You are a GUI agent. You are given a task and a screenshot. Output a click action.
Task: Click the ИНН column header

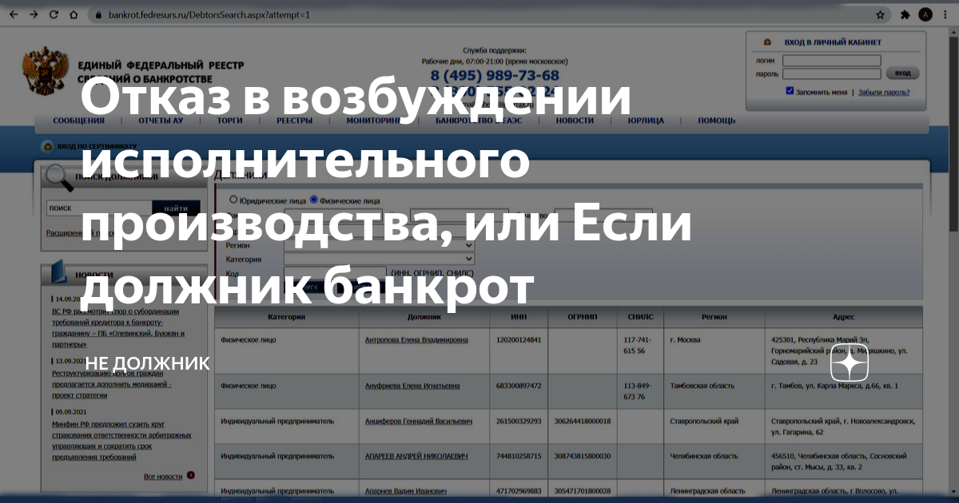coord(518,317)
